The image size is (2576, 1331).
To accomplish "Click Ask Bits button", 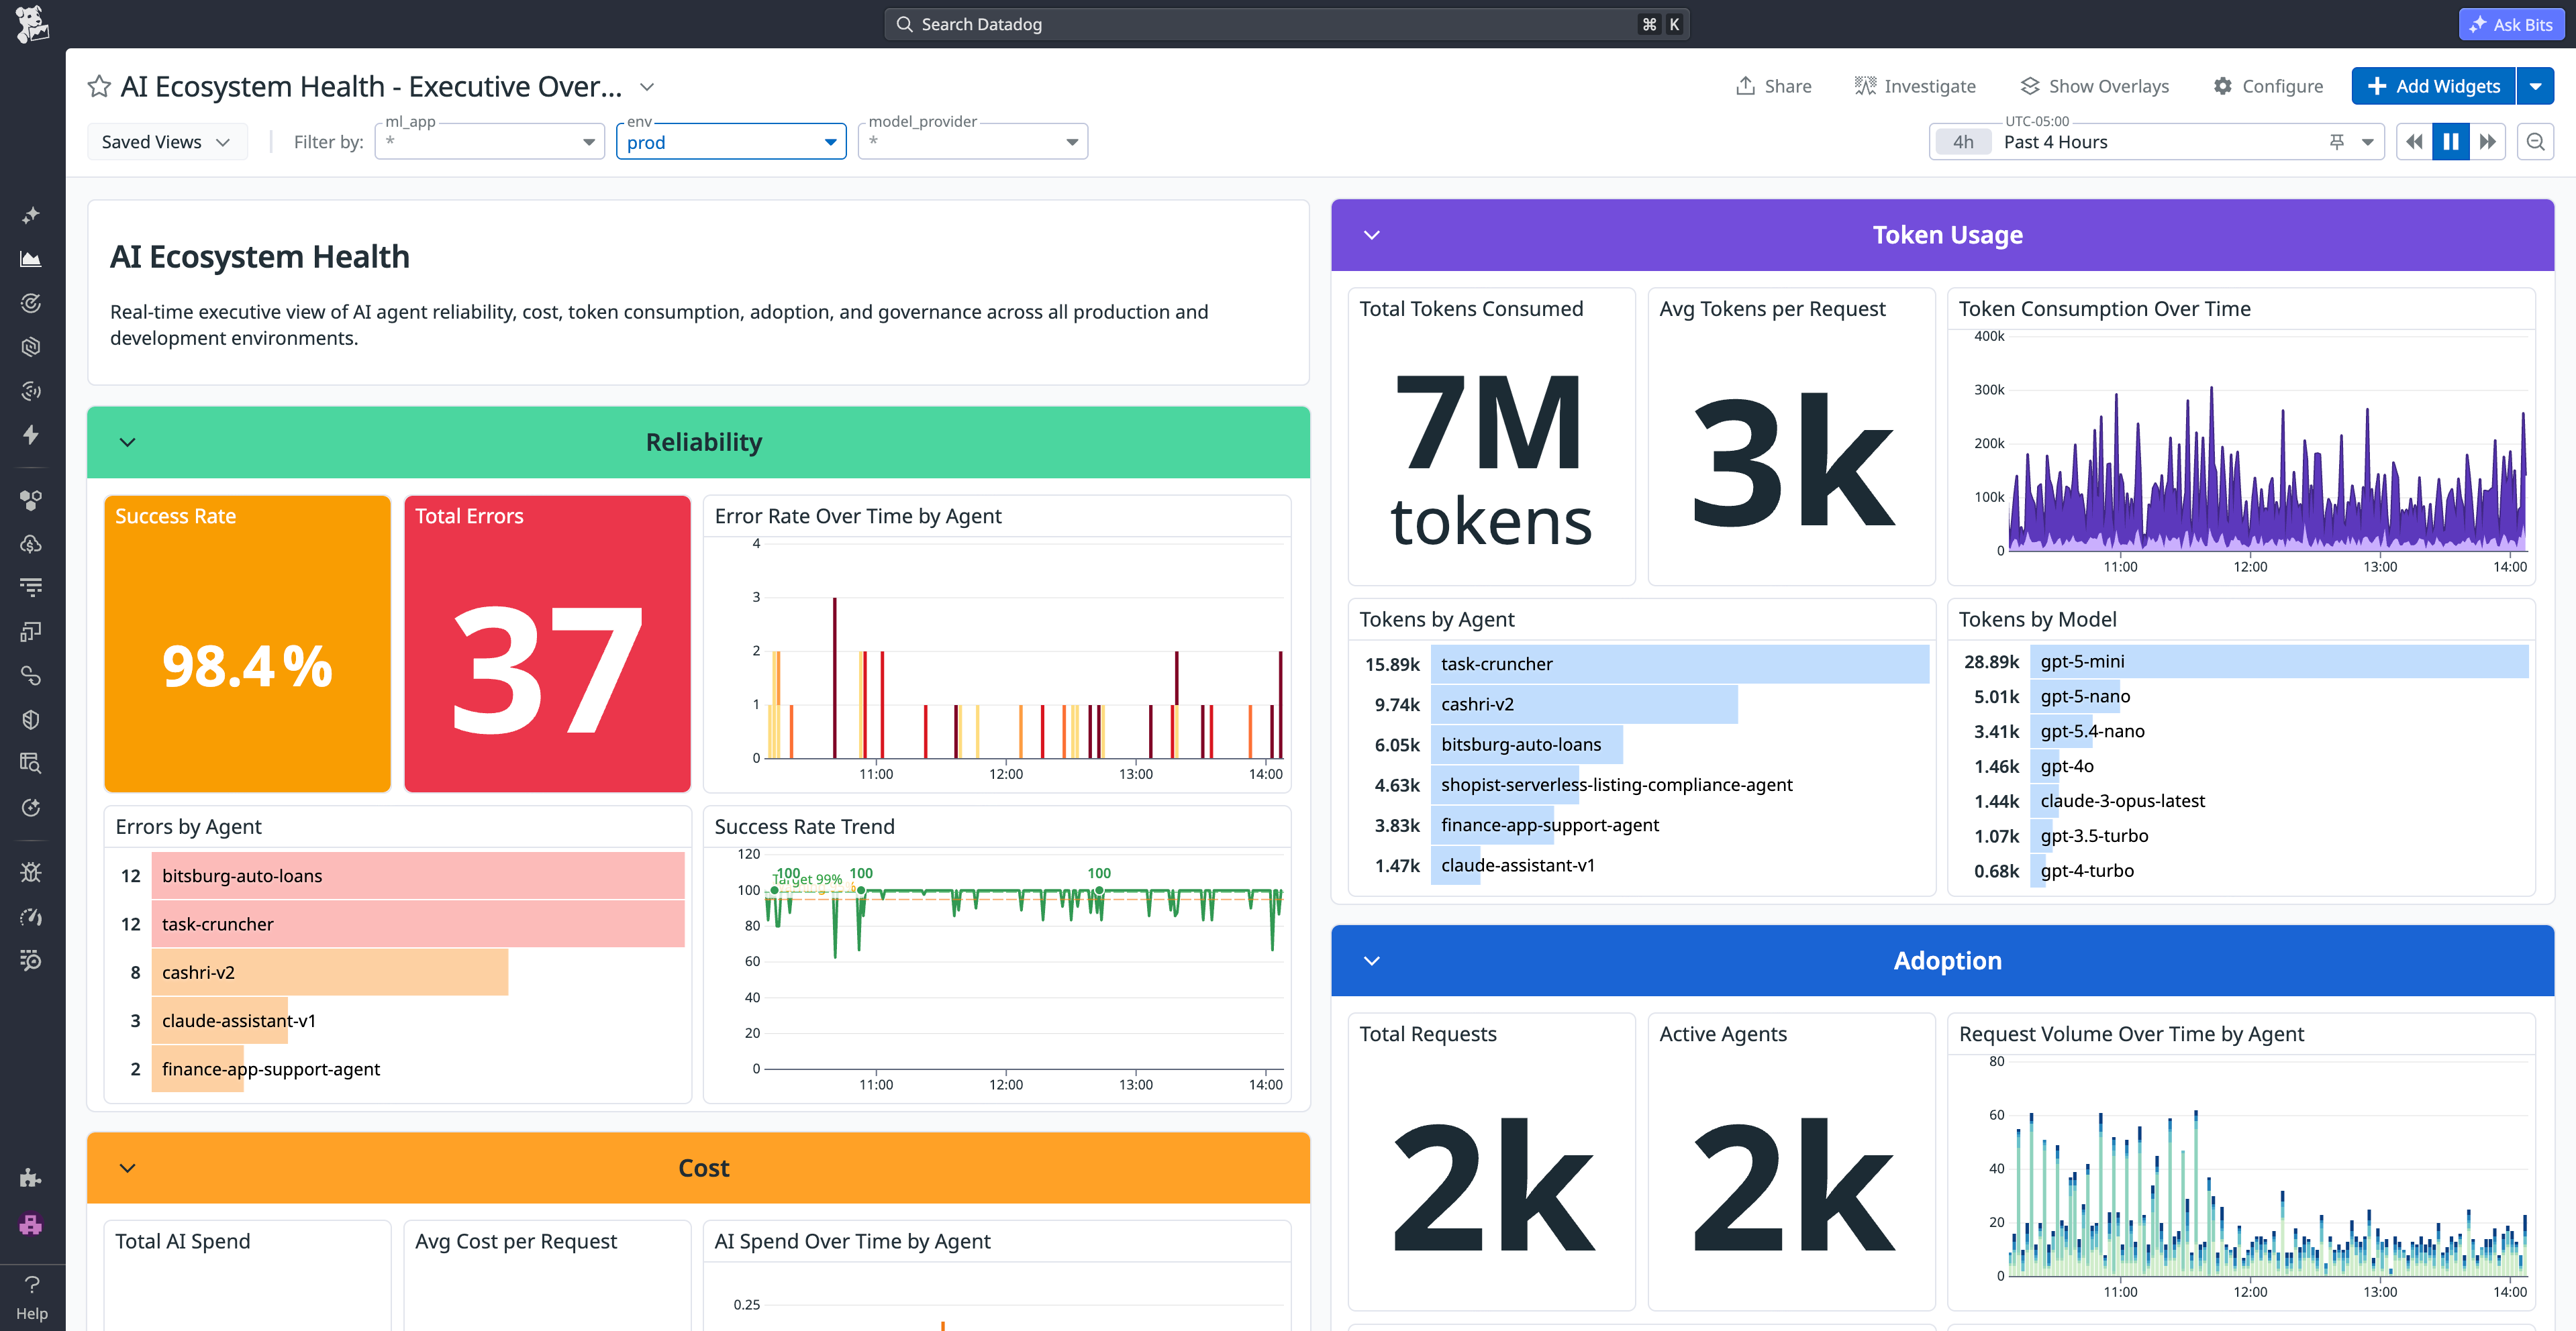I will (2511, 24).
